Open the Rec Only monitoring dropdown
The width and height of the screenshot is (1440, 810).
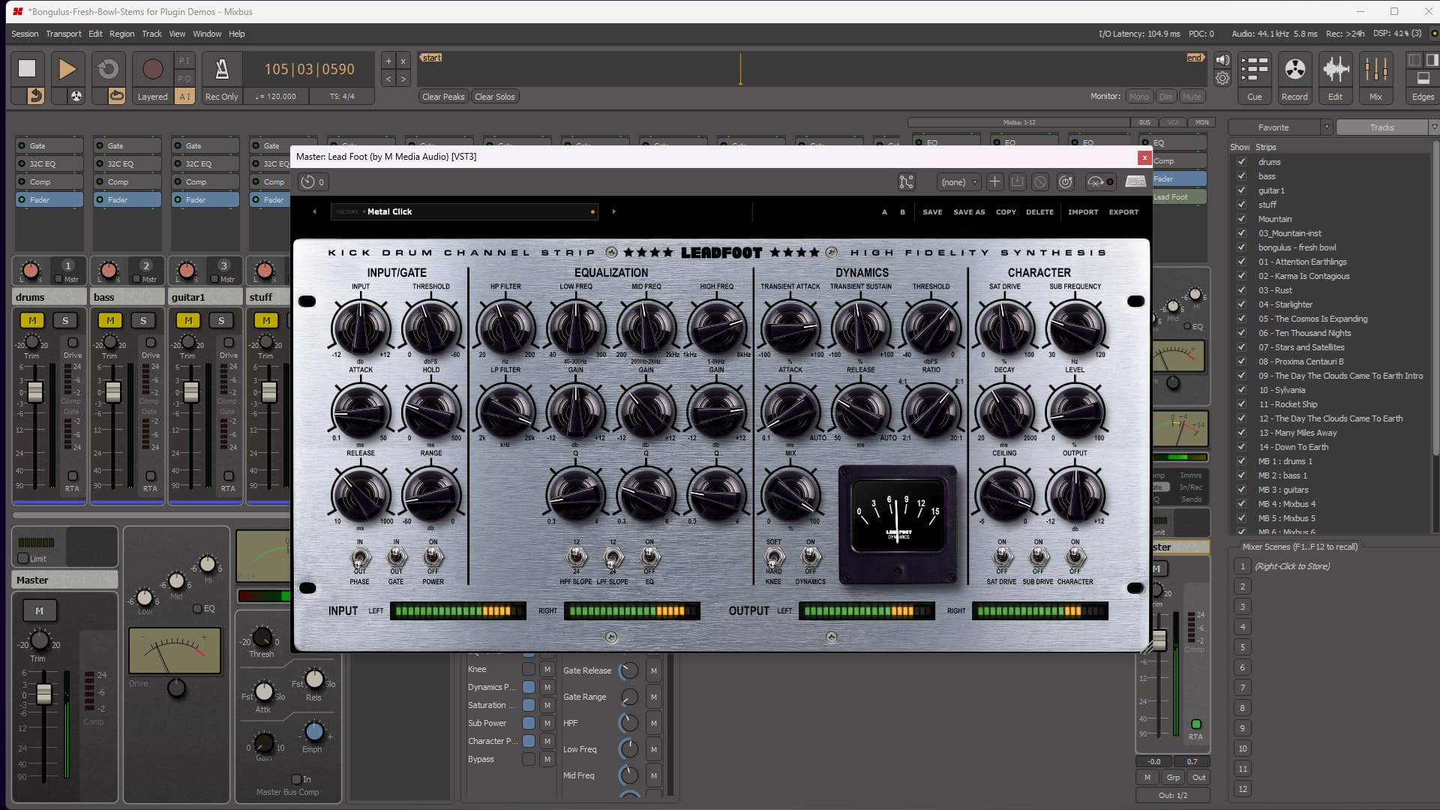pos(222,96)
